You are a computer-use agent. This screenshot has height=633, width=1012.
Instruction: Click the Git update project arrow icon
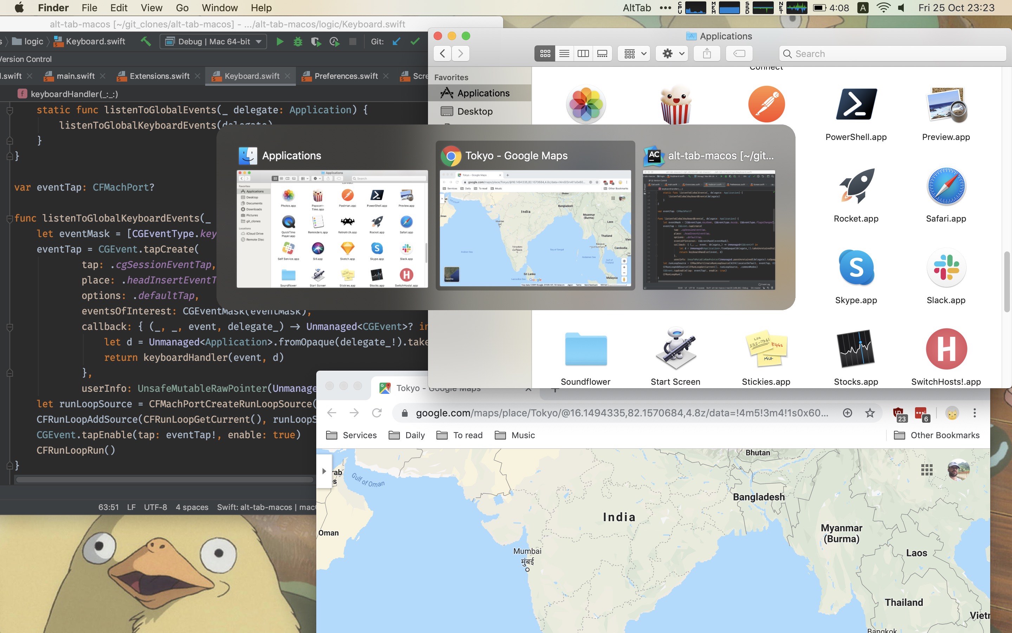[396, 41]
